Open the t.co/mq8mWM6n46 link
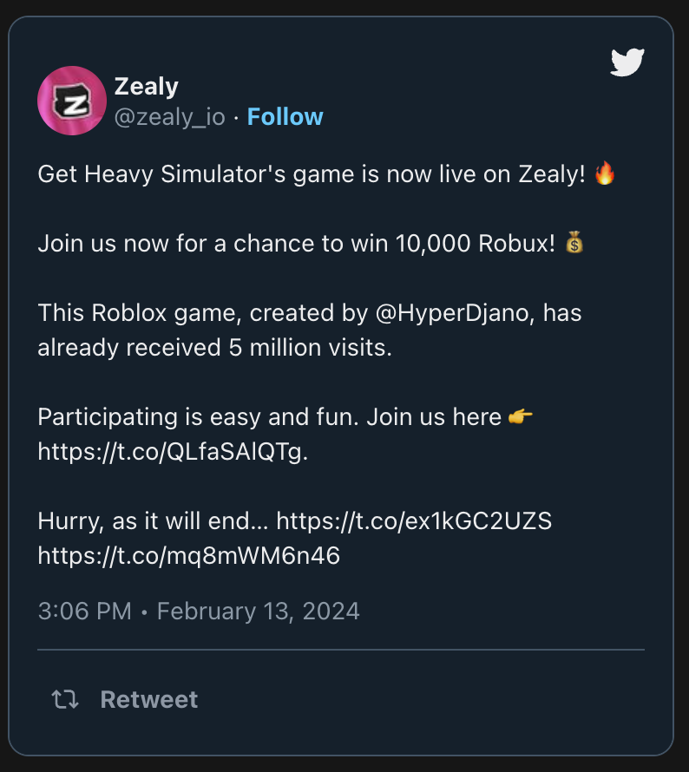The image size is (689, 772). tap(188, 556)
